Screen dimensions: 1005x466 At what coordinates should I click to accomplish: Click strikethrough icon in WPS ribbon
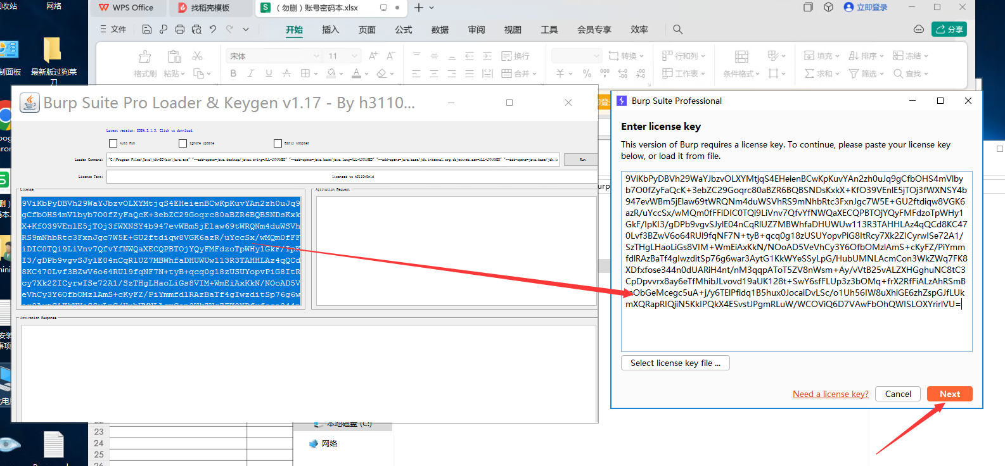[x=286, y=73]
